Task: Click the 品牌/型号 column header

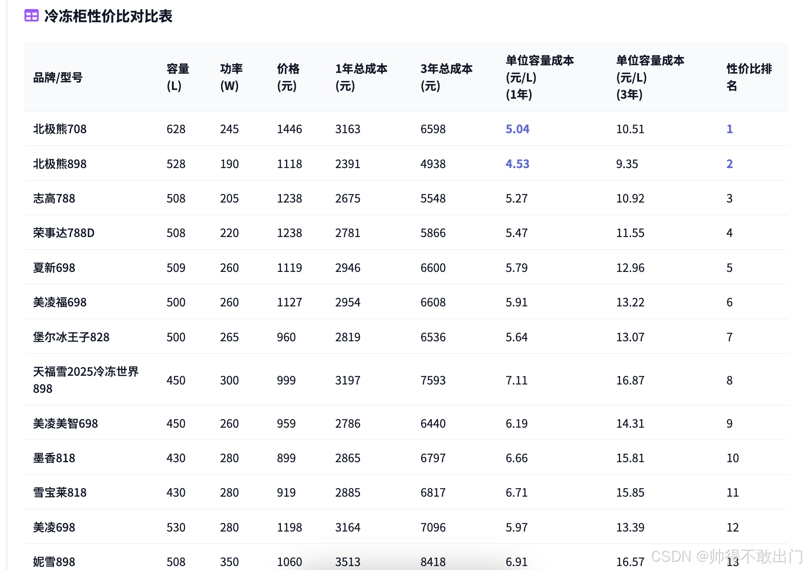Action: click(58, 77)
